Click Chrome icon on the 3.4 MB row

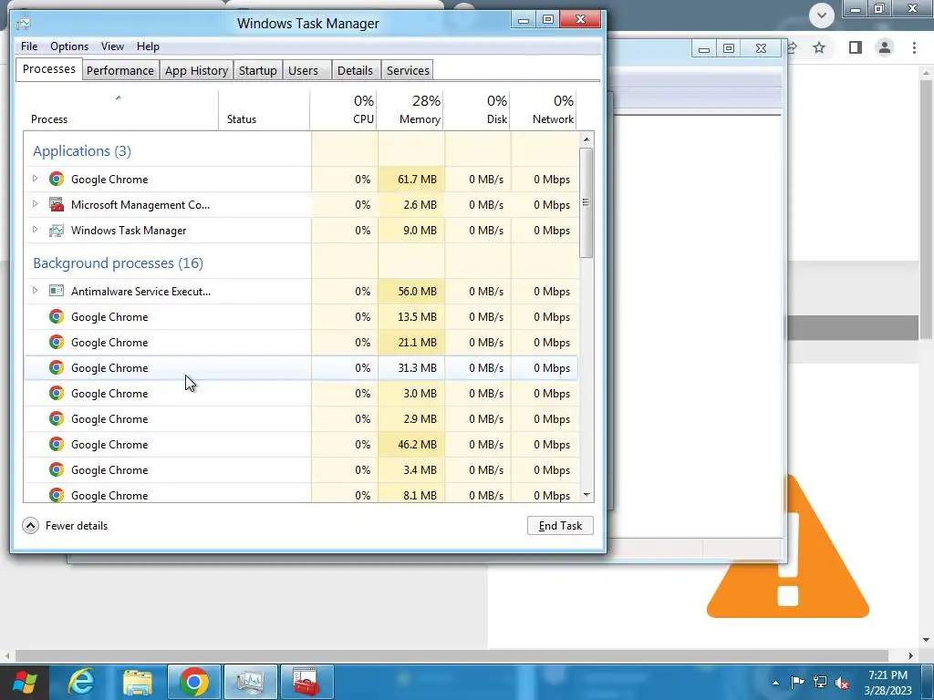[x=57, y=469]
